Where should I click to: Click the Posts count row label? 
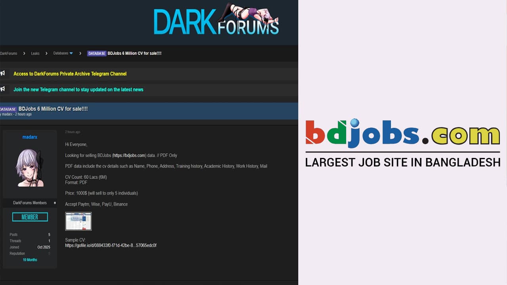point(14,235)
